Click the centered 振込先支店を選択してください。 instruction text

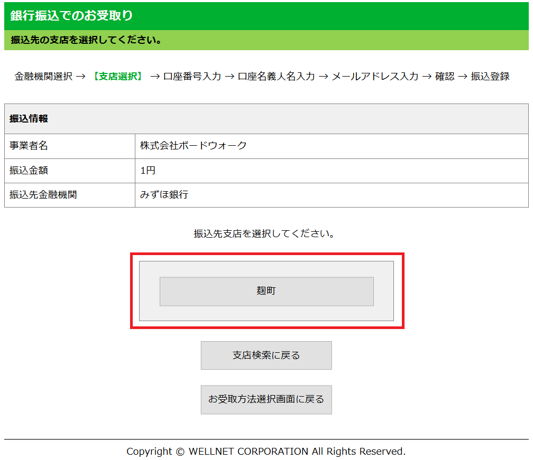(x=264, y=233)
